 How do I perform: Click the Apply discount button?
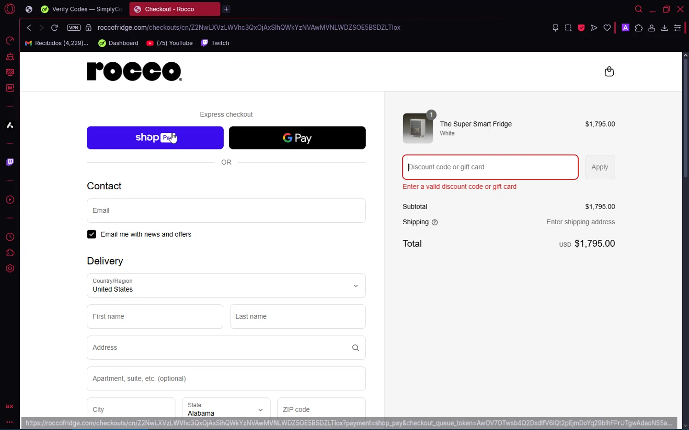click(599, 167)
